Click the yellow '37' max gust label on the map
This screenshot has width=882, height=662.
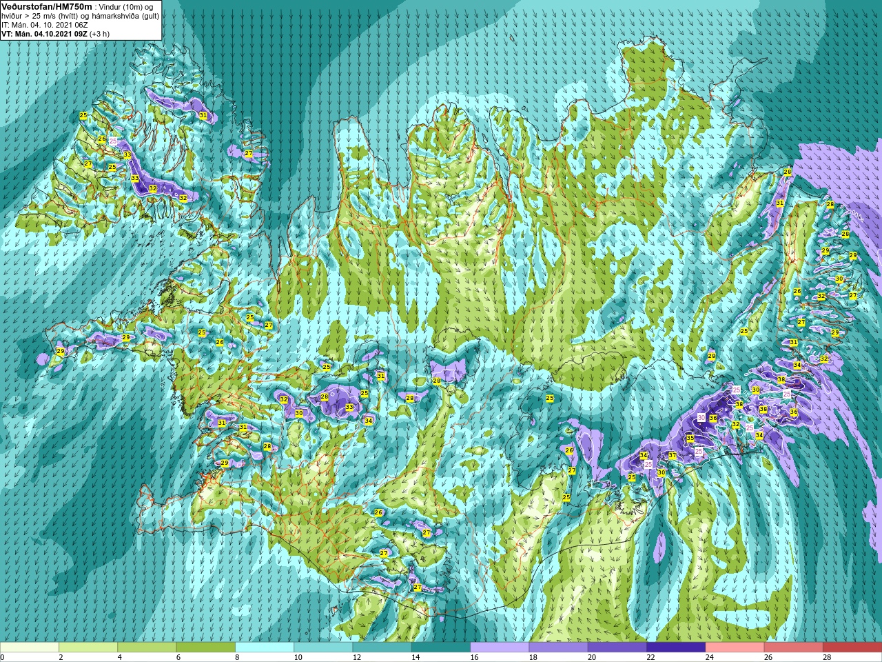673,456
